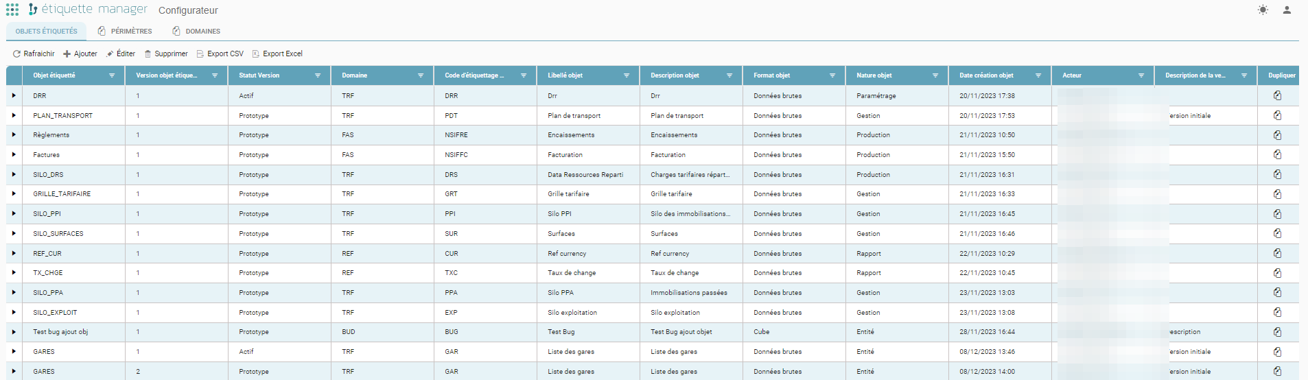Screen dimensions: 1308x380
Task: Expand the Test bug ajout obj row
Action: pyautogui.click(x=14, y=332)
